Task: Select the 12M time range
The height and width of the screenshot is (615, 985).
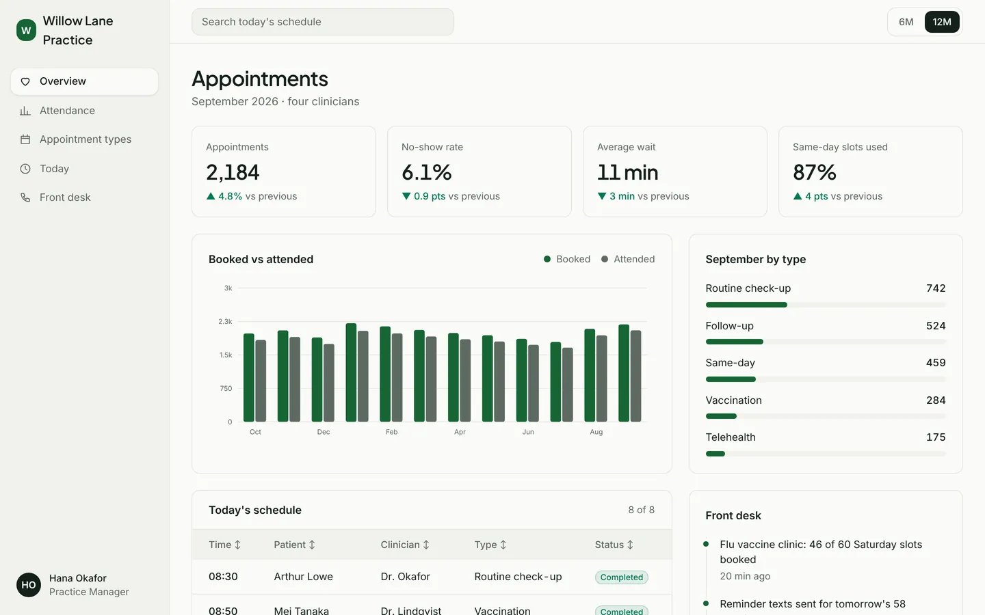Action: click(x=942, y=22)
